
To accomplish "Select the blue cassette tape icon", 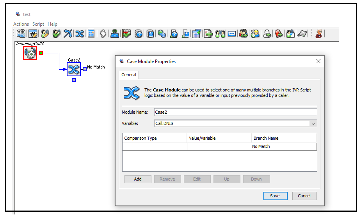I will (232, 34).
